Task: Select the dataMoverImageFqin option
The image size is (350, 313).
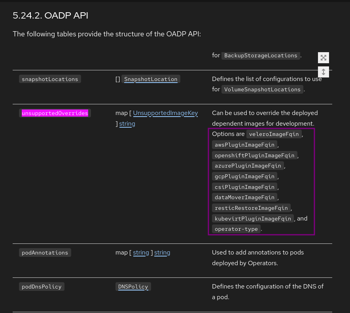Action: (x=244, y=197)
